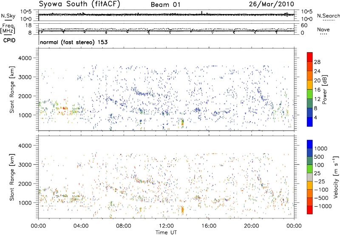
Task: Click 'Slant Range [km]' label of velocity panel
Action: [12, 177]
